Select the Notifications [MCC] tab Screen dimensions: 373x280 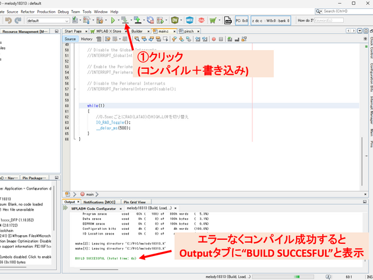coord(99,202)
